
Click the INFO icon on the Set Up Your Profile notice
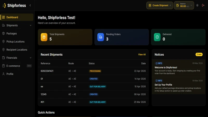point(157,81)
